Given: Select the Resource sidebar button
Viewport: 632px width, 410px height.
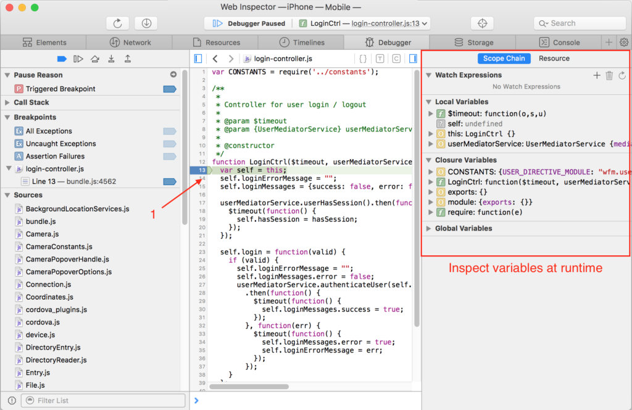Looking at the screenshot, I should (x=554, y=59).
